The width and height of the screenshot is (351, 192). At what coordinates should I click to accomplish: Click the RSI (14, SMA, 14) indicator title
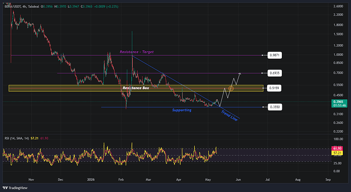[x=17, y=138]
